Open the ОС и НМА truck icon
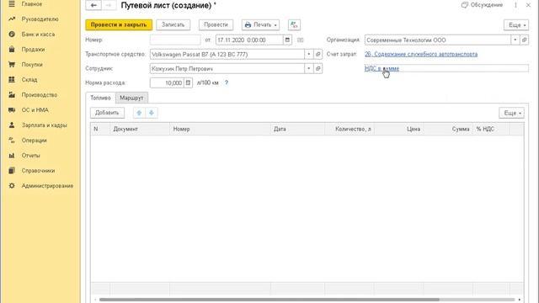Viewport: 539px width, 303px height. [x=12, y=110]
